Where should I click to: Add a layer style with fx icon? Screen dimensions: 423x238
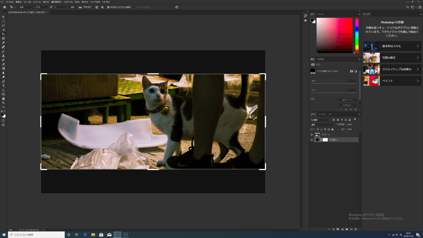point(333,229)
